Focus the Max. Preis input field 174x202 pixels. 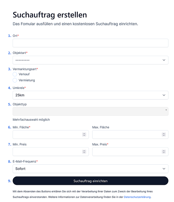[x=127, y=151]
